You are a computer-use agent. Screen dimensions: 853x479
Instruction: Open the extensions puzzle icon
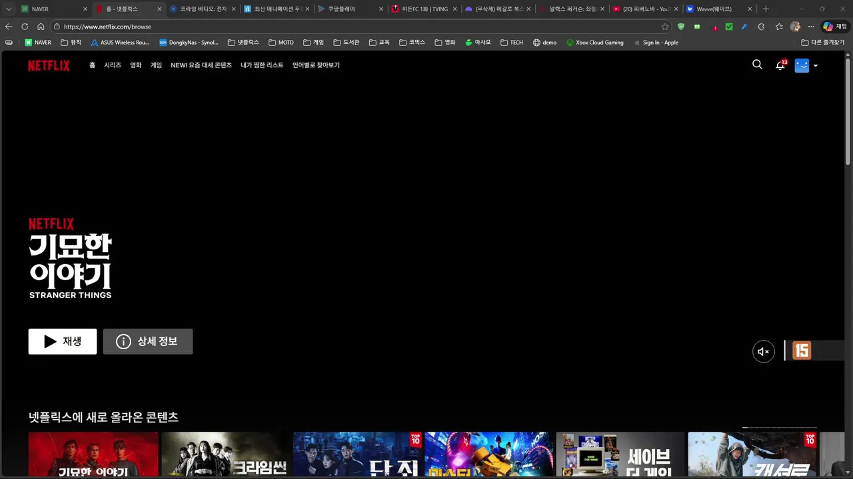pyautogui.click(x=762, y=27)
